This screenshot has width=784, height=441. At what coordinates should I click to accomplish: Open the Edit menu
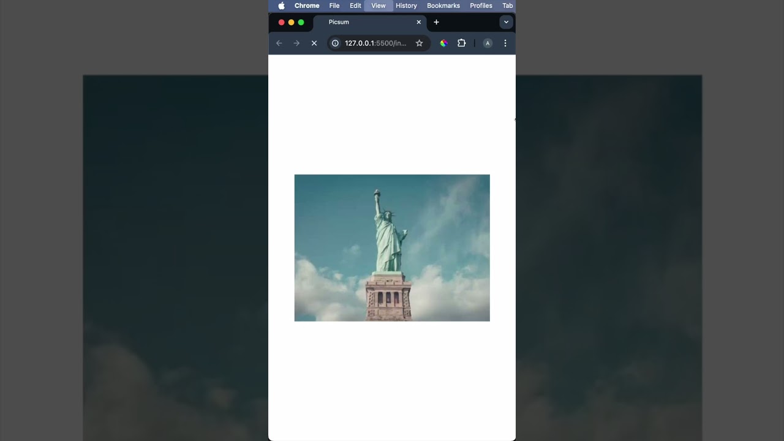click(x=355, y=6)
